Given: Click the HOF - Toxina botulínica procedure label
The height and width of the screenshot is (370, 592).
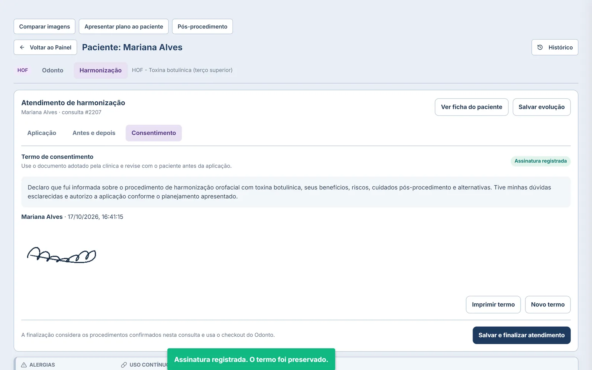Looking at the screenshot, I should coord(182,70).
